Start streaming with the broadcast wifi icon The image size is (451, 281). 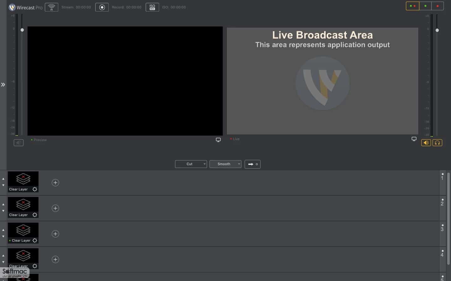tap(51, 7)
